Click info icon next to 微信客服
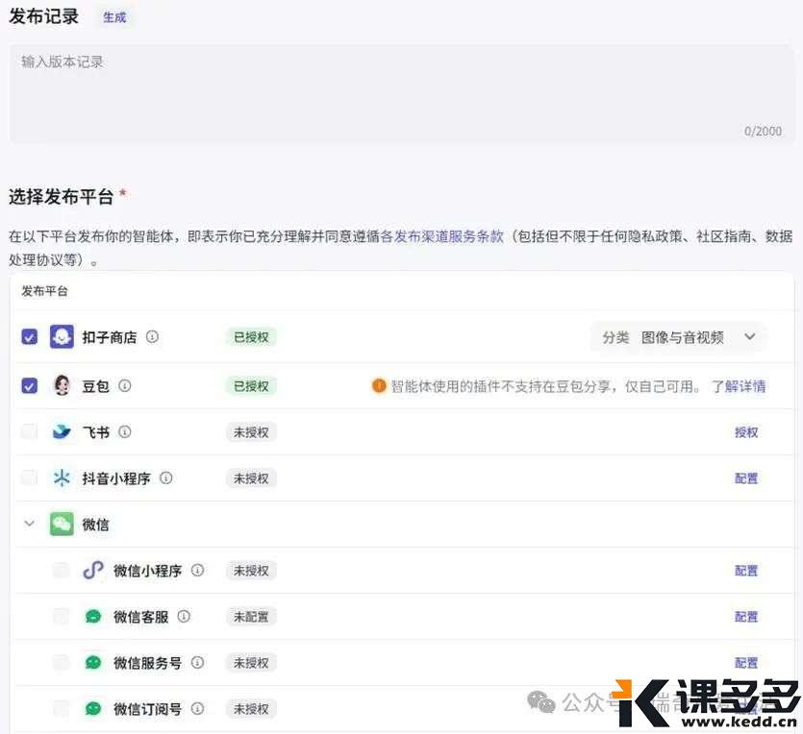803x734 pixels. pyautogui.click(x=184, y=617)
